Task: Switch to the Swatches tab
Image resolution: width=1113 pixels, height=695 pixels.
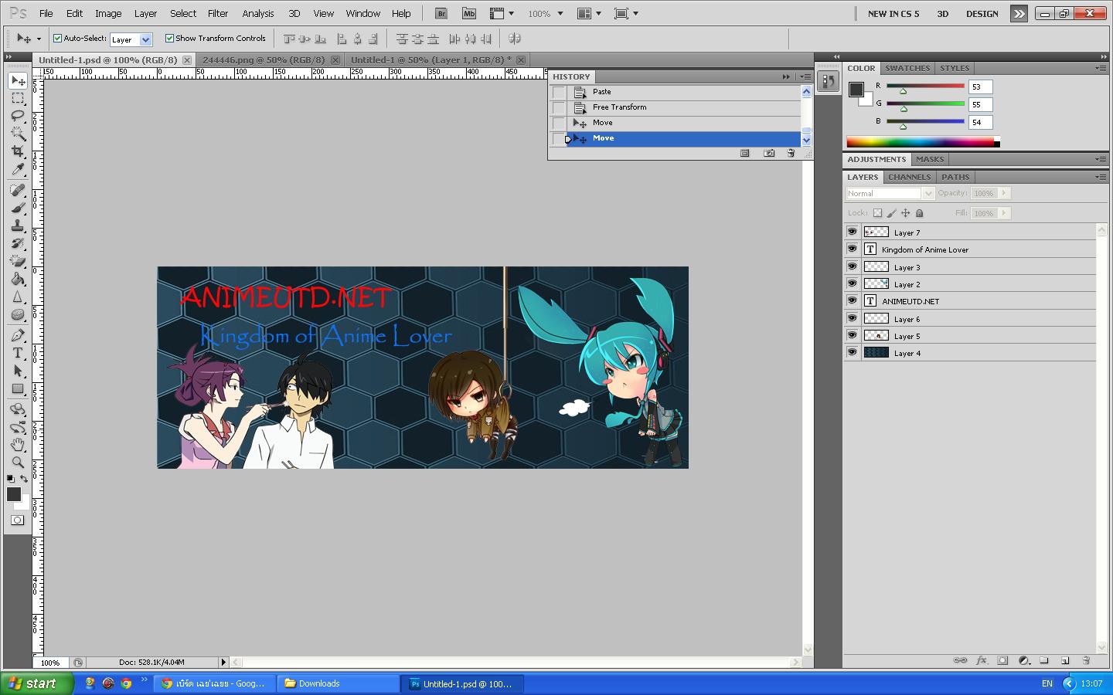Action: 907,68
